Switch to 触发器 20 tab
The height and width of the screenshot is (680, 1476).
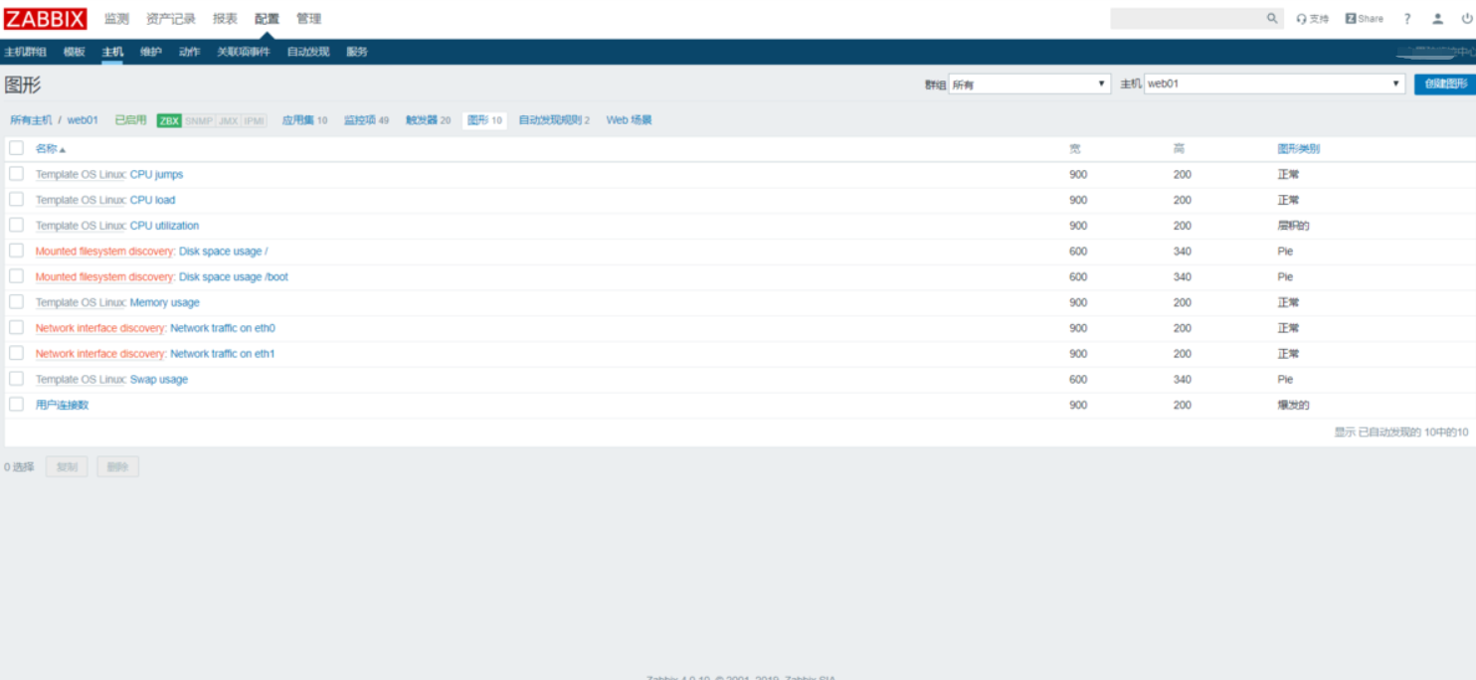point(428,120)
